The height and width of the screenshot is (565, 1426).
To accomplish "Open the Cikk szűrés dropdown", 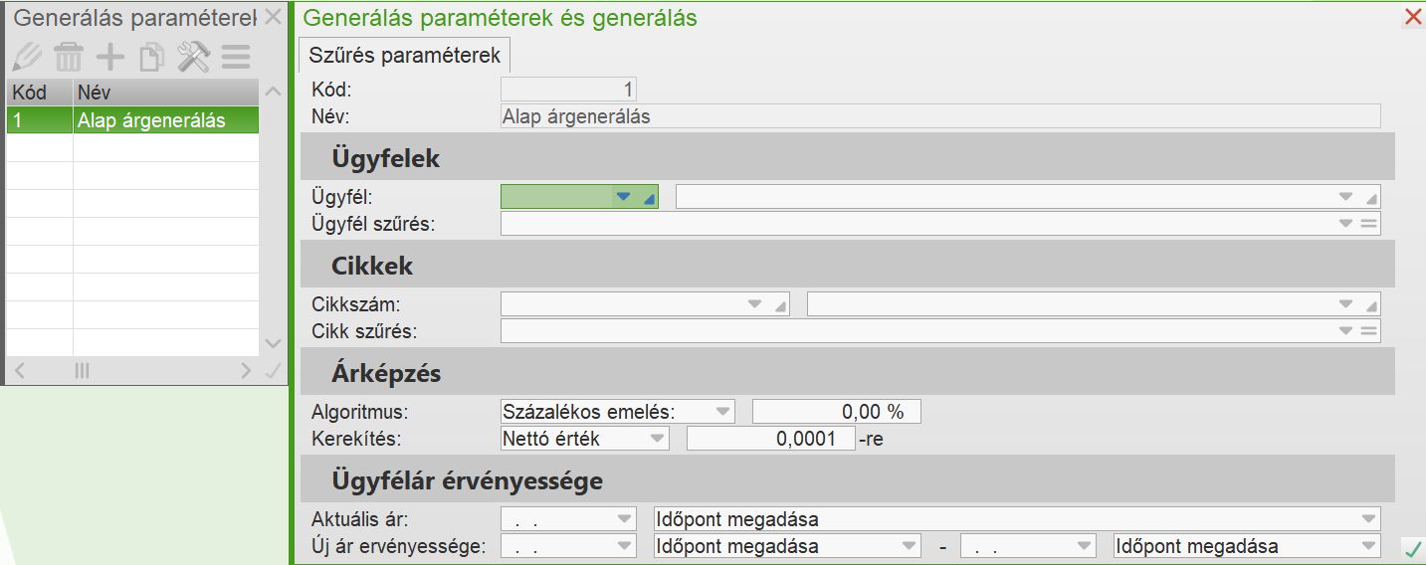I will point(1345,330).
